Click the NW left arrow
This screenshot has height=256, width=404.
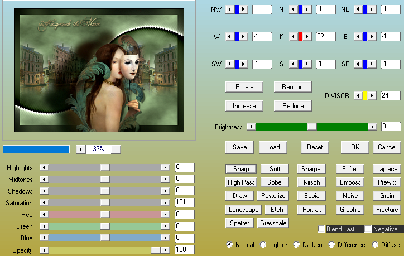pos(229,9)
